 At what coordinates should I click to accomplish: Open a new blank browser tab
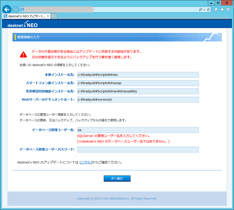[x=54, y=16]
